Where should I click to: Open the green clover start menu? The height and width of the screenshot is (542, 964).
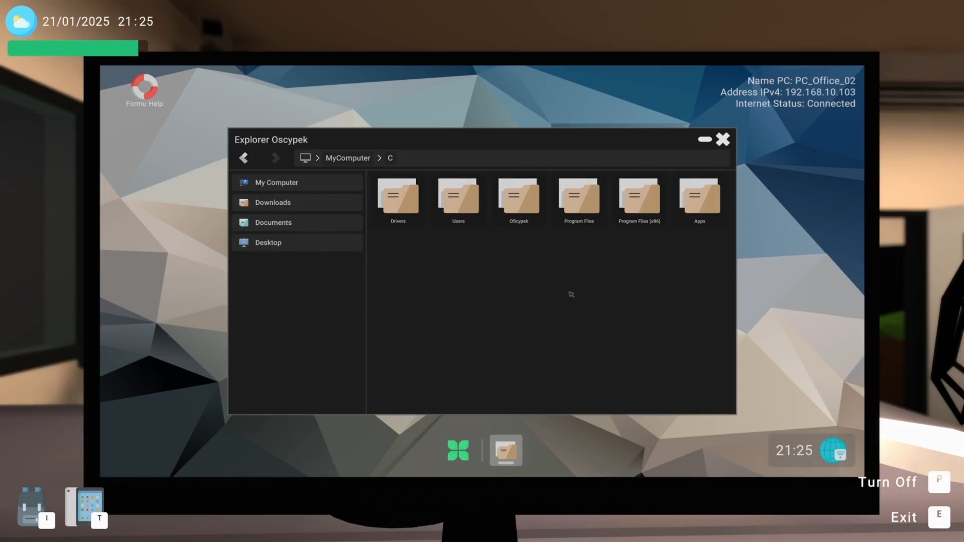coord(458,450)
